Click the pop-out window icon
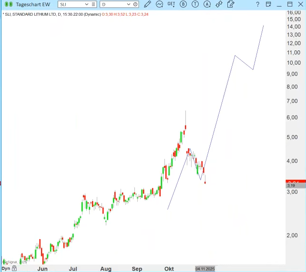The height and width of the screenshot is (272, 306). [x=269, y=4]
